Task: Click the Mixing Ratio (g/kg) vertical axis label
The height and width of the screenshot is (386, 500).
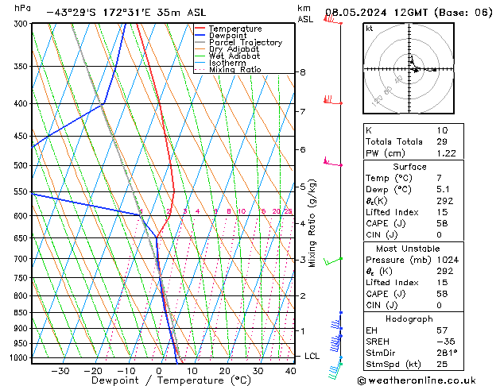Action: point(312,223)
